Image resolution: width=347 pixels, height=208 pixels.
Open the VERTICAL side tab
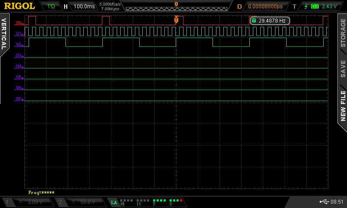point(4,34)
